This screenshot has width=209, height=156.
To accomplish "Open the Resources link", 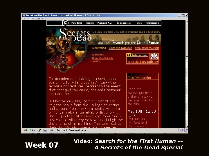I will [x=98, y=55].
